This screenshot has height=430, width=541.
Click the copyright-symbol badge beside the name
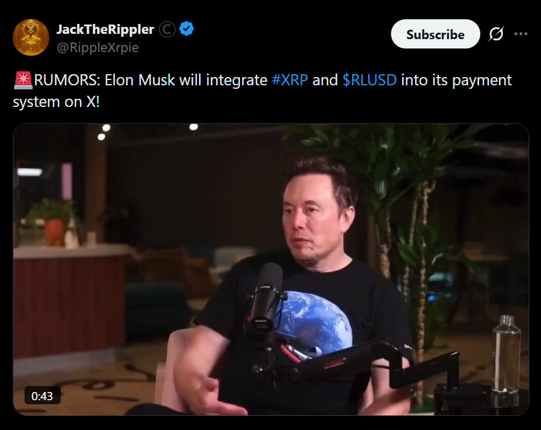167,29
